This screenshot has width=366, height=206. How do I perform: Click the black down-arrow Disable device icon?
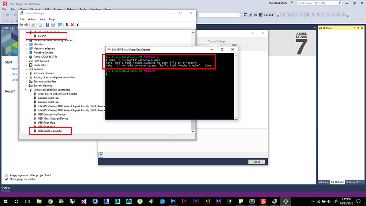pyautogui.click(x=78, y=25)
